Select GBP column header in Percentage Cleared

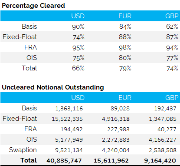(172, 16)
